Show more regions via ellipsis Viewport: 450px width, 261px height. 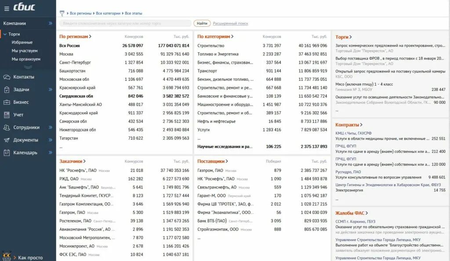61,147
